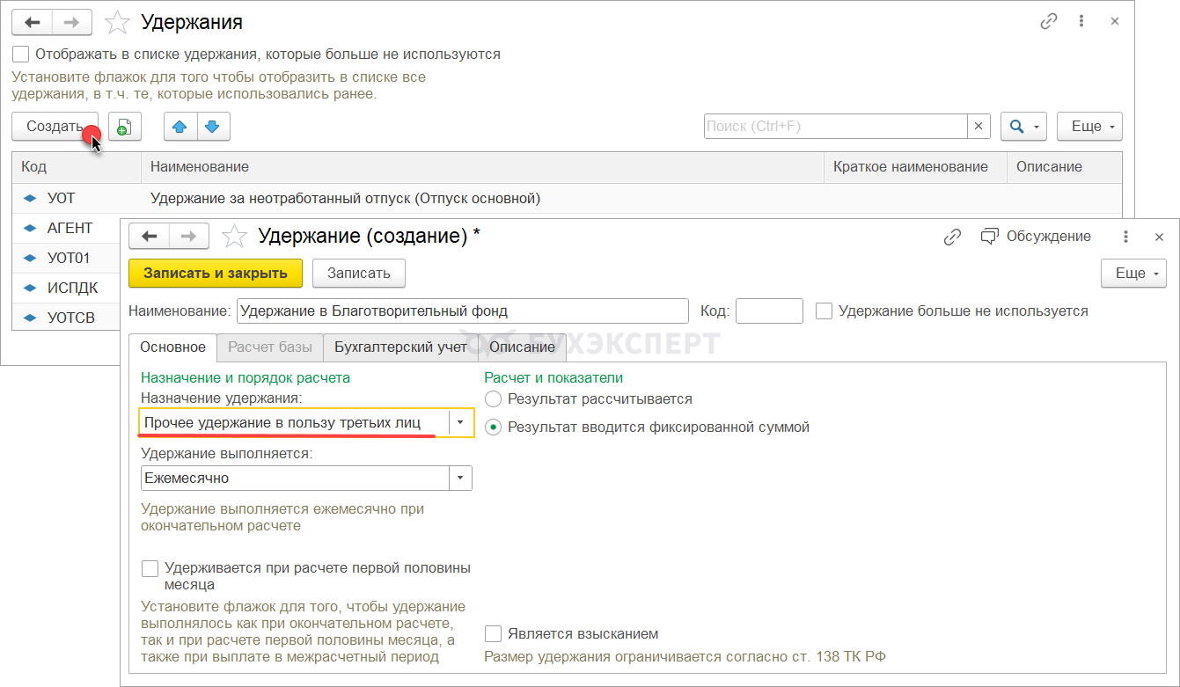
Task: Select the УОТ01 row in the list
Action: [x=66, y=259]
